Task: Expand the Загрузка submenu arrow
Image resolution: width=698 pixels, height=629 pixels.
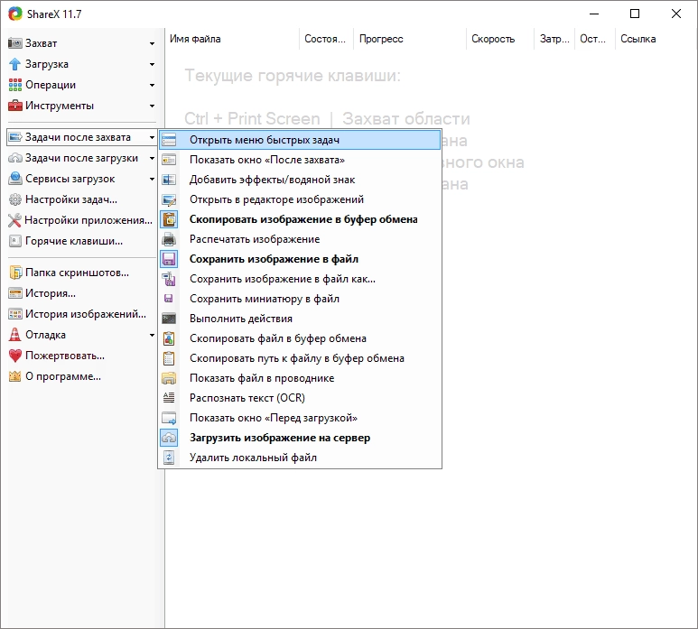Action: 152,64
